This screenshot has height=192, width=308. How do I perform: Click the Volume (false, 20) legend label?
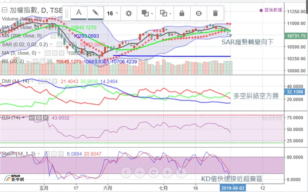(x=22, y=19)
